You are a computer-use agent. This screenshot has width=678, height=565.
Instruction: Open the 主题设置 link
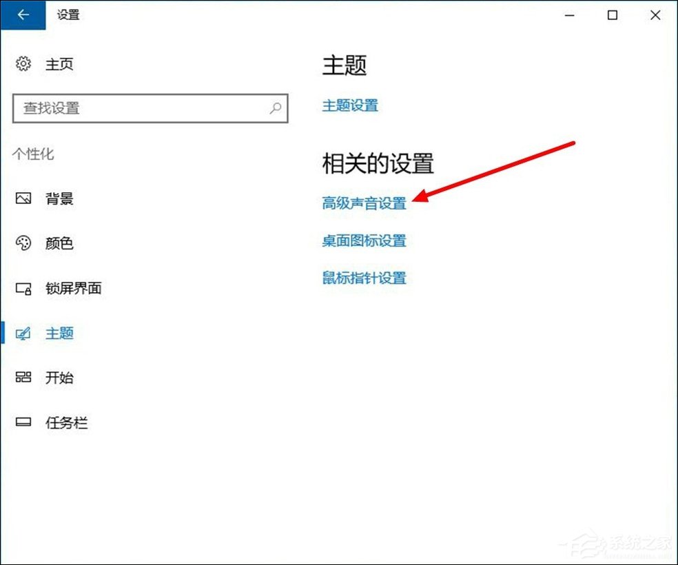click(x=351, y=105)
